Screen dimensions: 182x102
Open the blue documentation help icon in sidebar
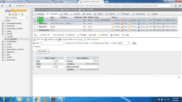(16, 14)
